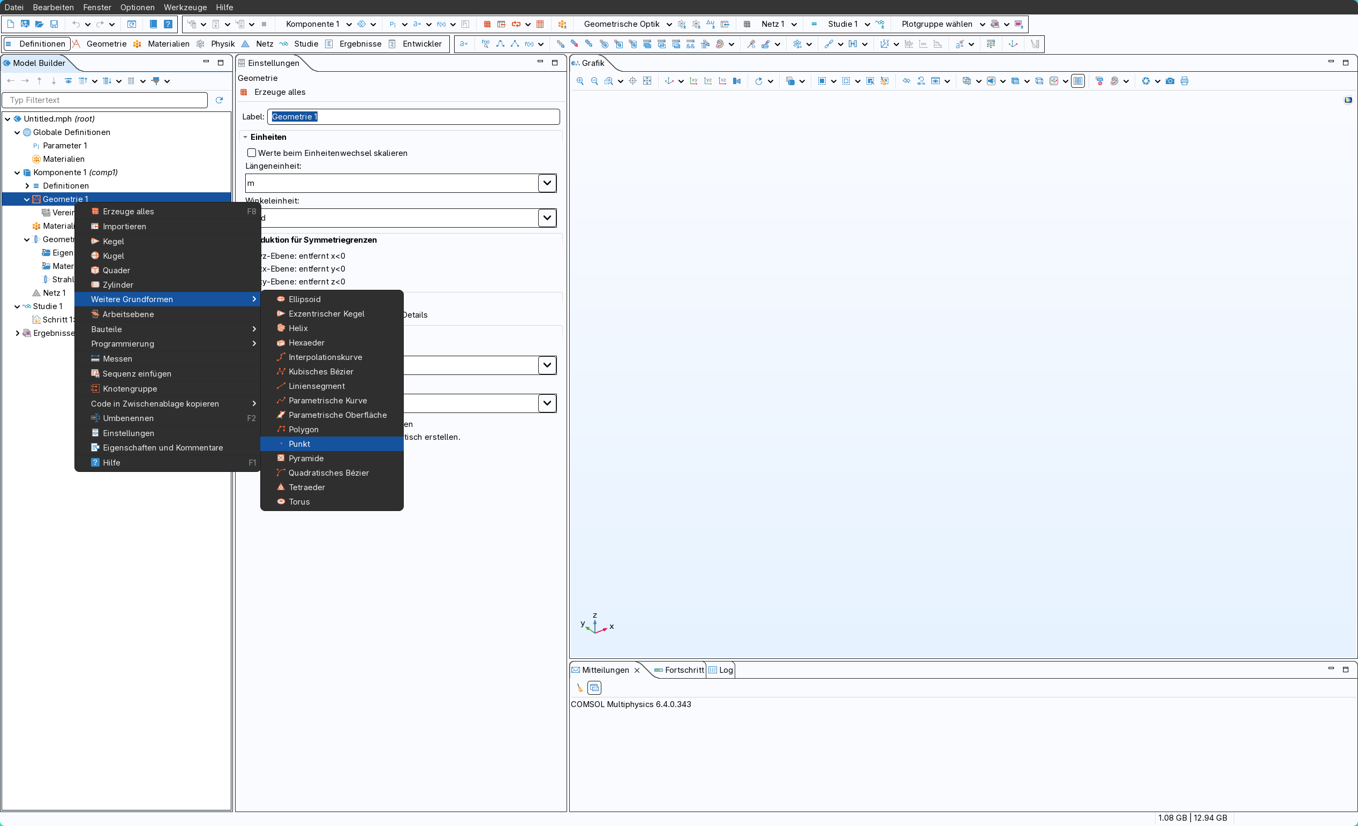
Task: Click the undo icon in main toolbar
Action: [76, 24]
